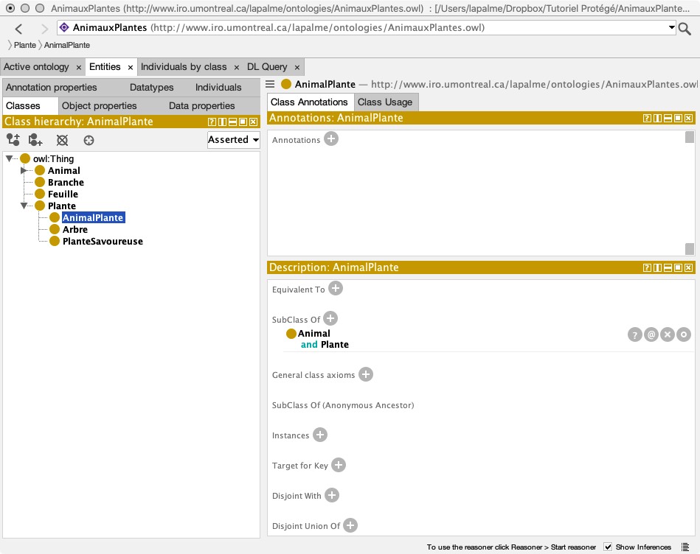Click the delete selected class icon
Viewport: 700px width, 554px height.
coord(63,140)
